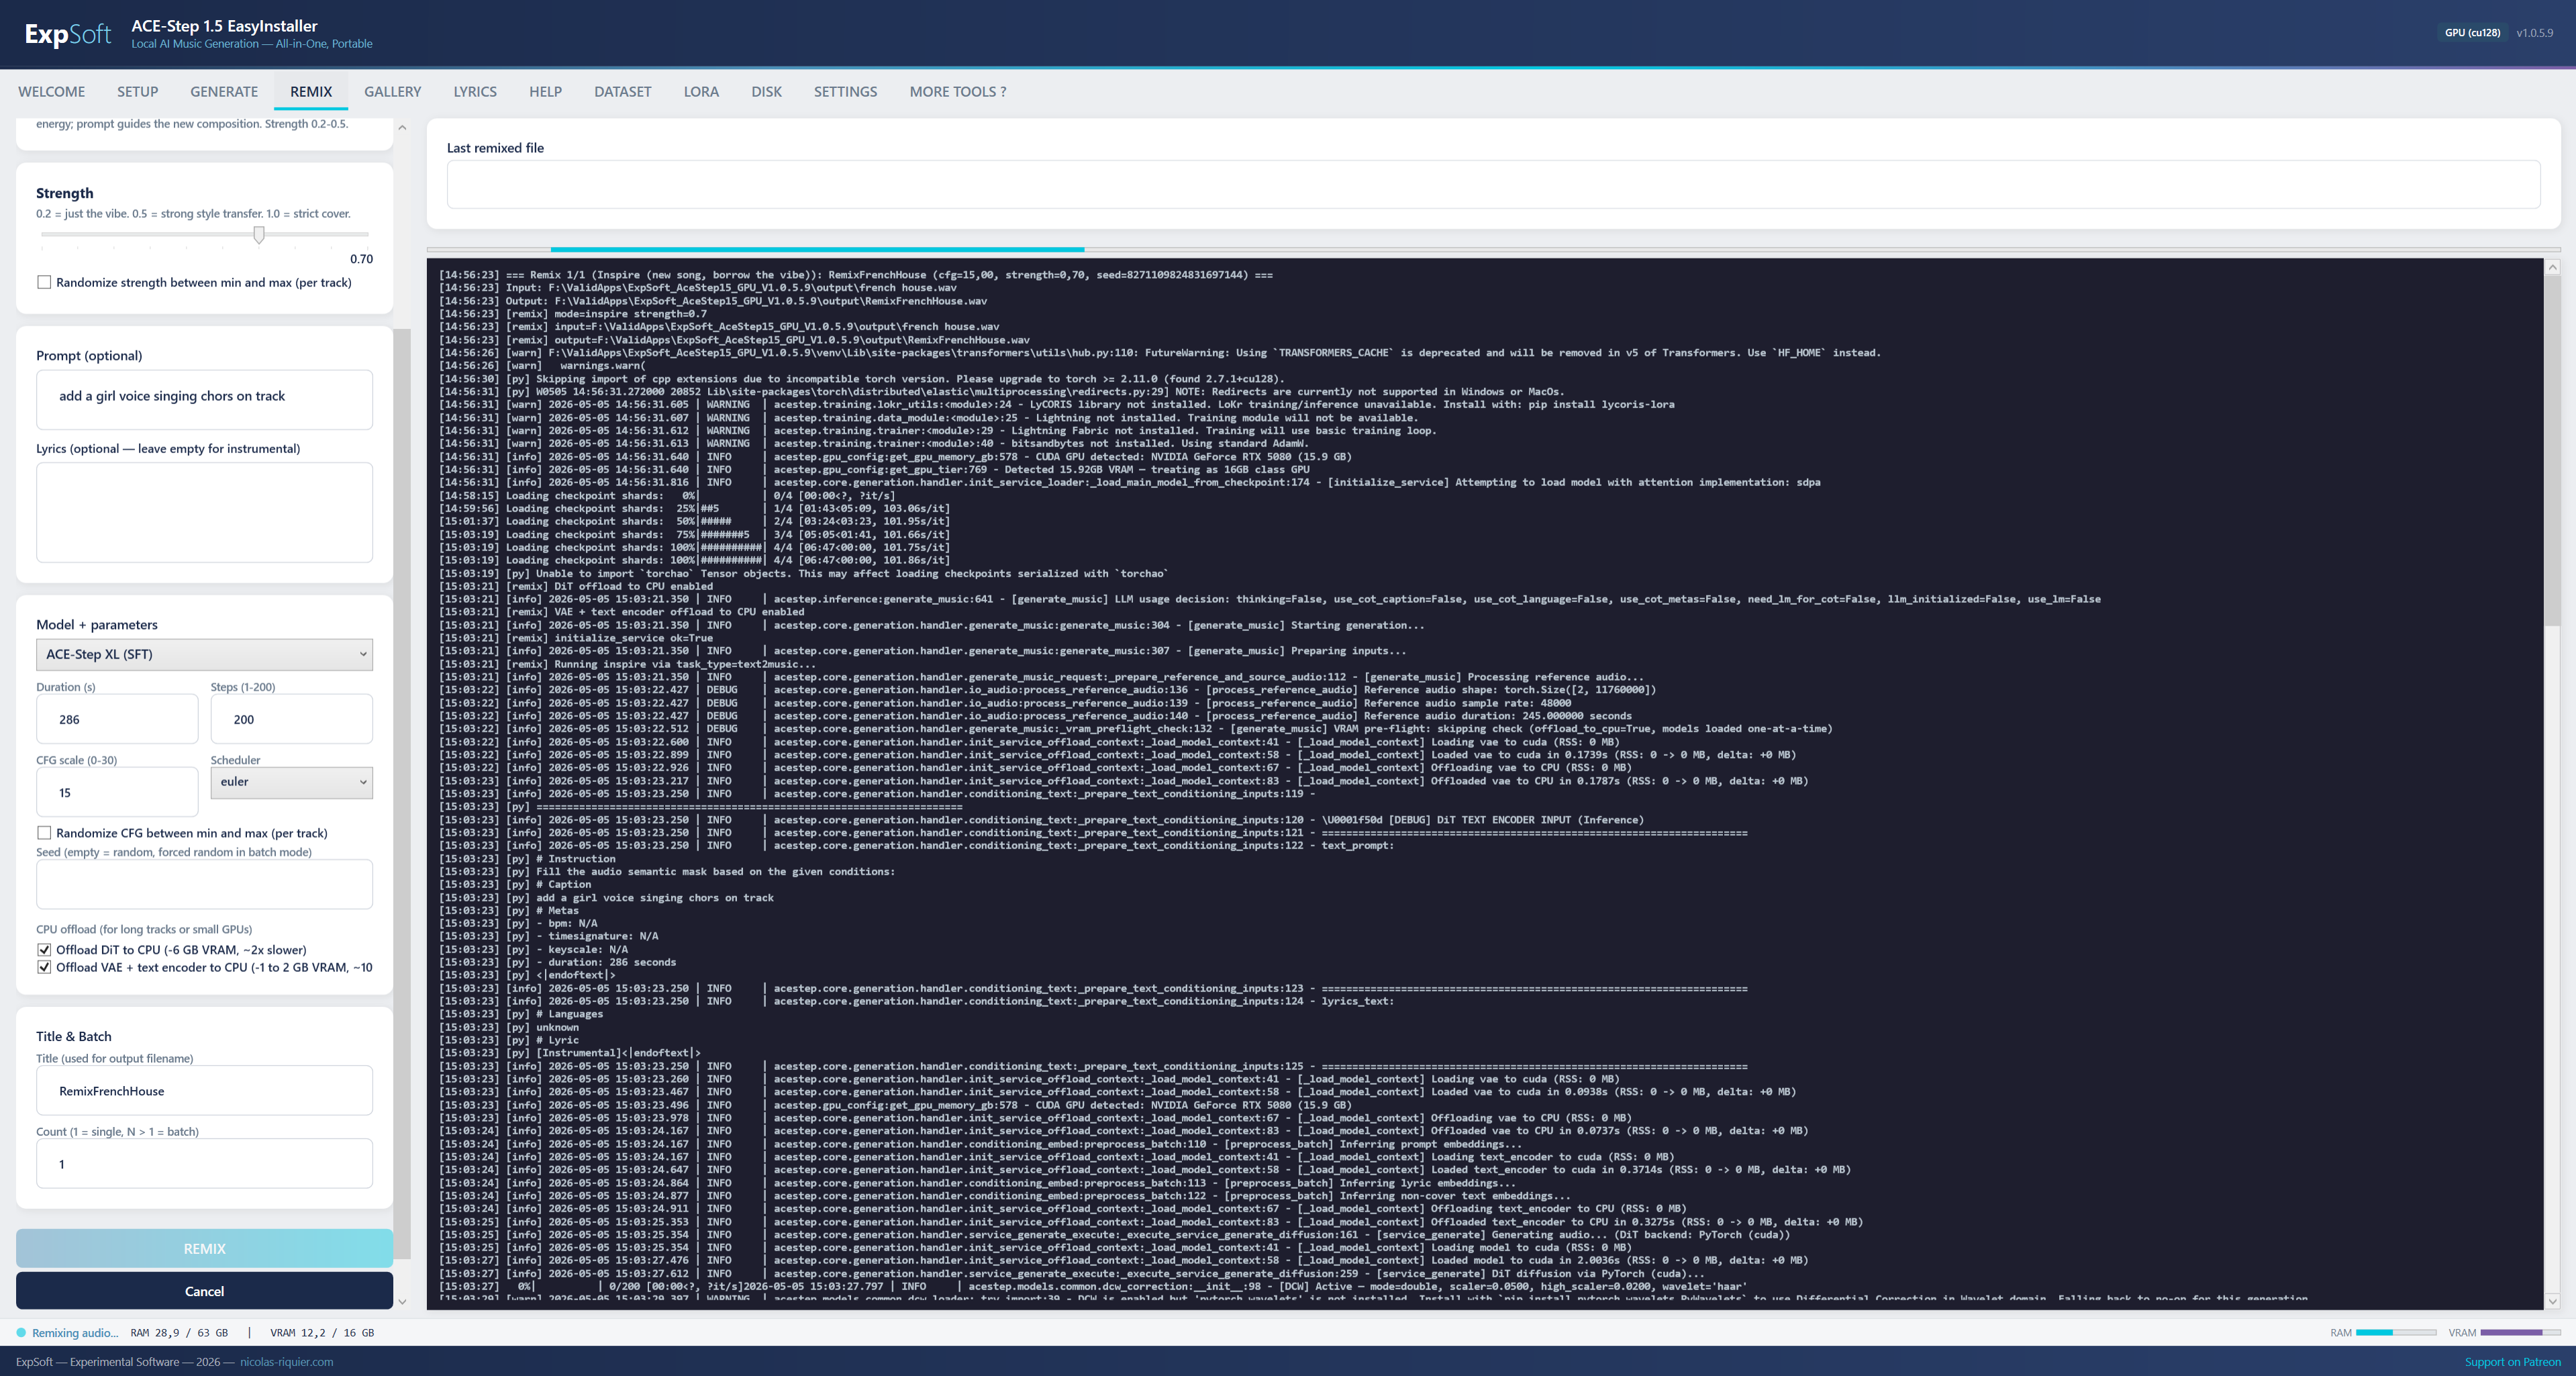Click the Title output filename field
Screen dimensions: 2576x1376
[204, 1090]
